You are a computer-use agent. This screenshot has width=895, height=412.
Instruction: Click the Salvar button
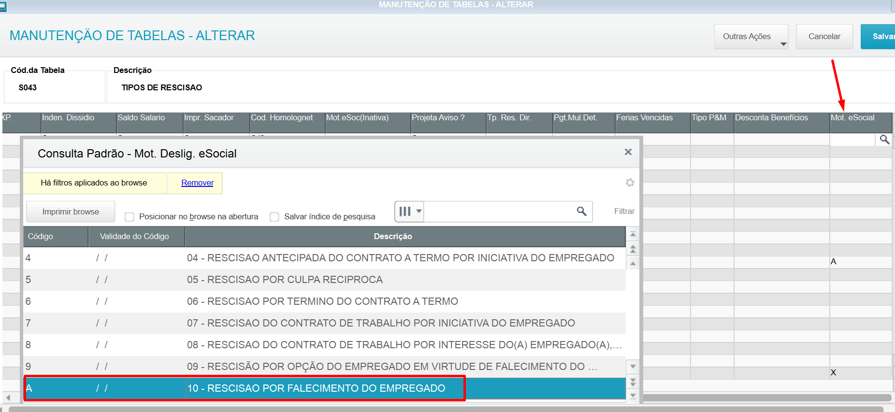point(878,37)
